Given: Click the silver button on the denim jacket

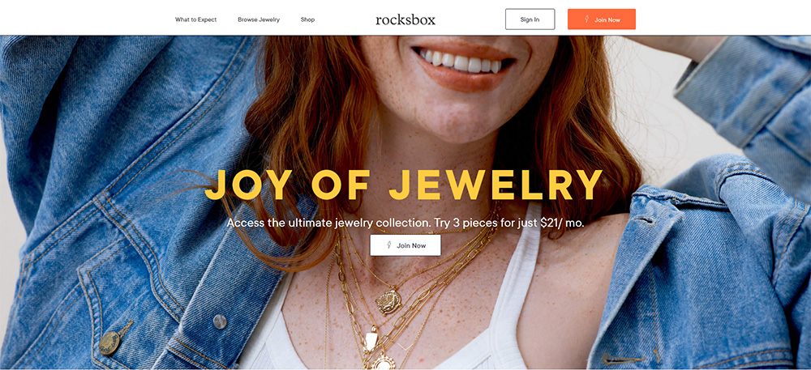Looking at the screenshot, I should (219, 321).
